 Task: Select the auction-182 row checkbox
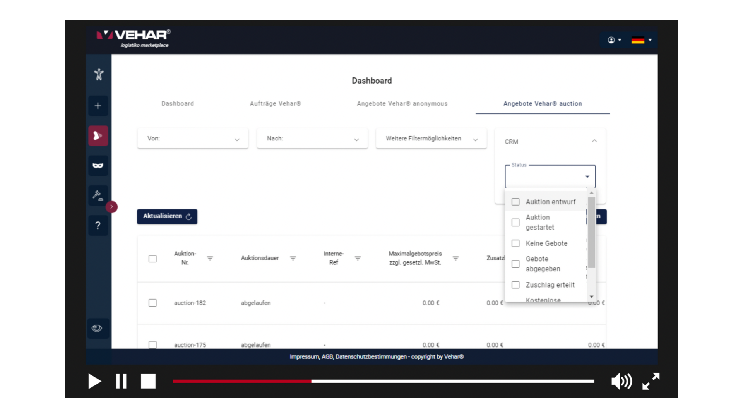pyautogui.click(x=152, y=303)
